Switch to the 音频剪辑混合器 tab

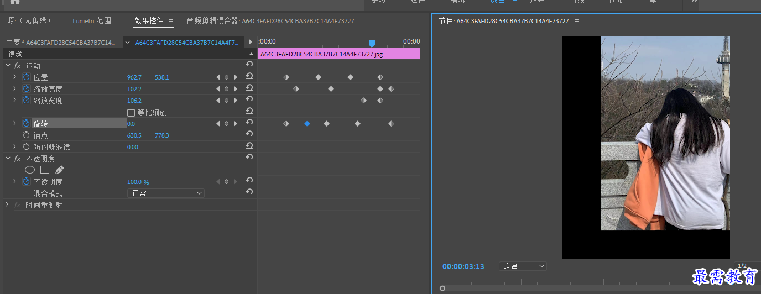click(x=270, y=21)
